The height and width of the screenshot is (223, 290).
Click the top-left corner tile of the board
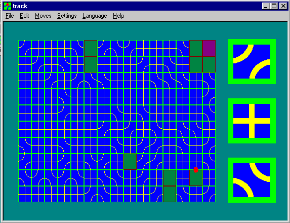coord(25,48)
